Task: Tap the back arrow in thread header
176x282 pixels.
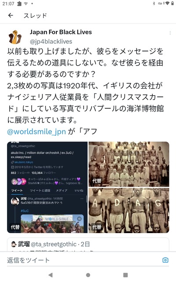Action: pos(11,15)
